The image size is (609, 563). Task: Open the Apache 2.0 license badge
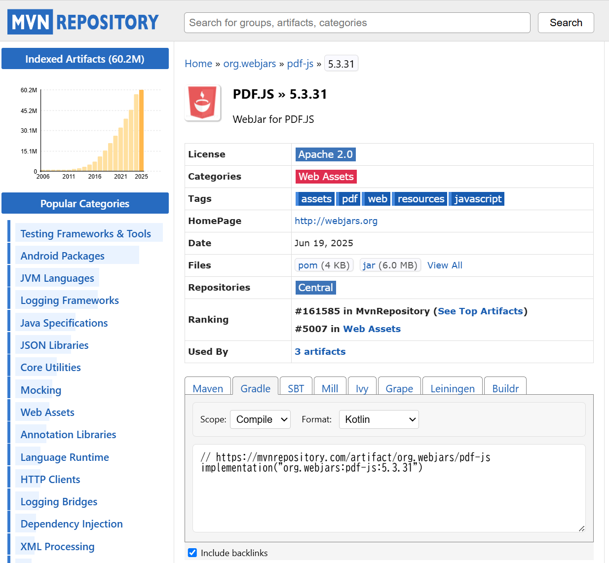(325, 154)
